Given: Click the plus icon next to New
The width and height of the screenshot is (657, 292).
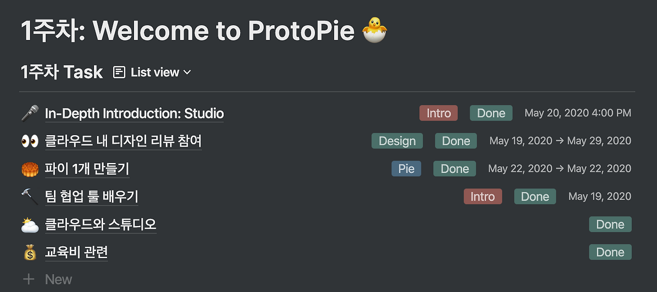Looking at the screenshot, I should [29, 279].
